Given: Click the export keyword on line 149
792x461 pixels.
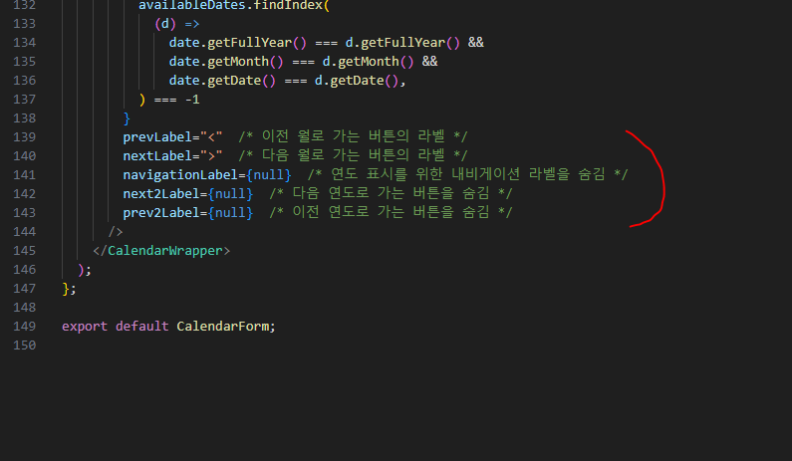Looking at the screenshot, I should (x=85, y=327).
